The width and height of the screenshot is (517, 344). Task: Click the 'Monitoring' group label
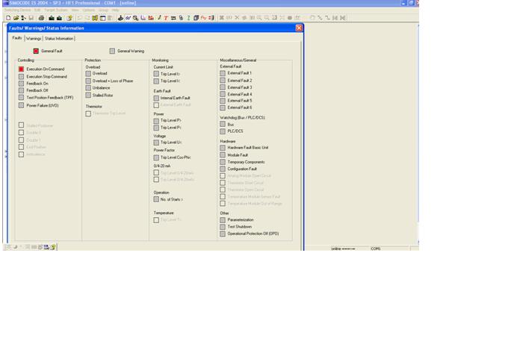pyautogui.click(x=160, y=60)
